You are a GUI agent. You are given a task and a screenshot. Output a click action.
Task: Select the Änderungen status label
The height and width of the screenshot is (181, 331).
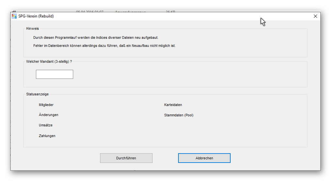coord(48,115)
